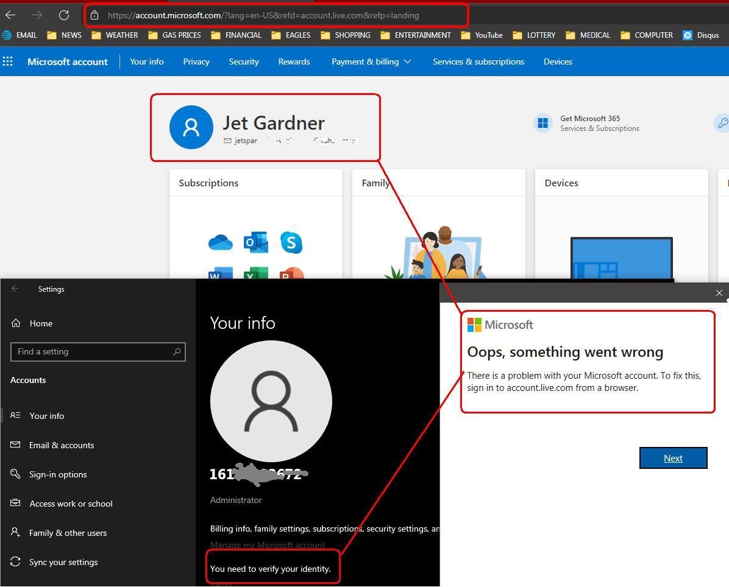Open the Devices tab in the top navigation
The image size is (729, 587).
click(x=558, y=62)
